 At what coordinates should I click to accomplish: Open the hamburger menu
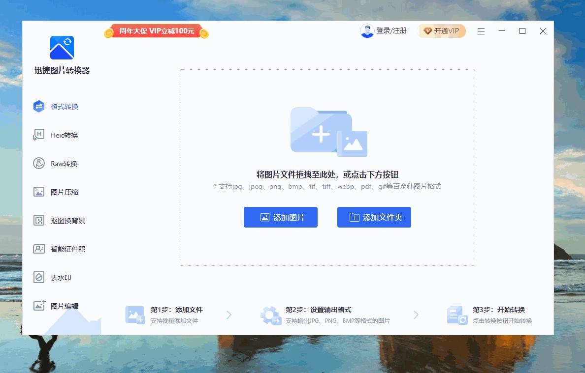click(481, 31)
